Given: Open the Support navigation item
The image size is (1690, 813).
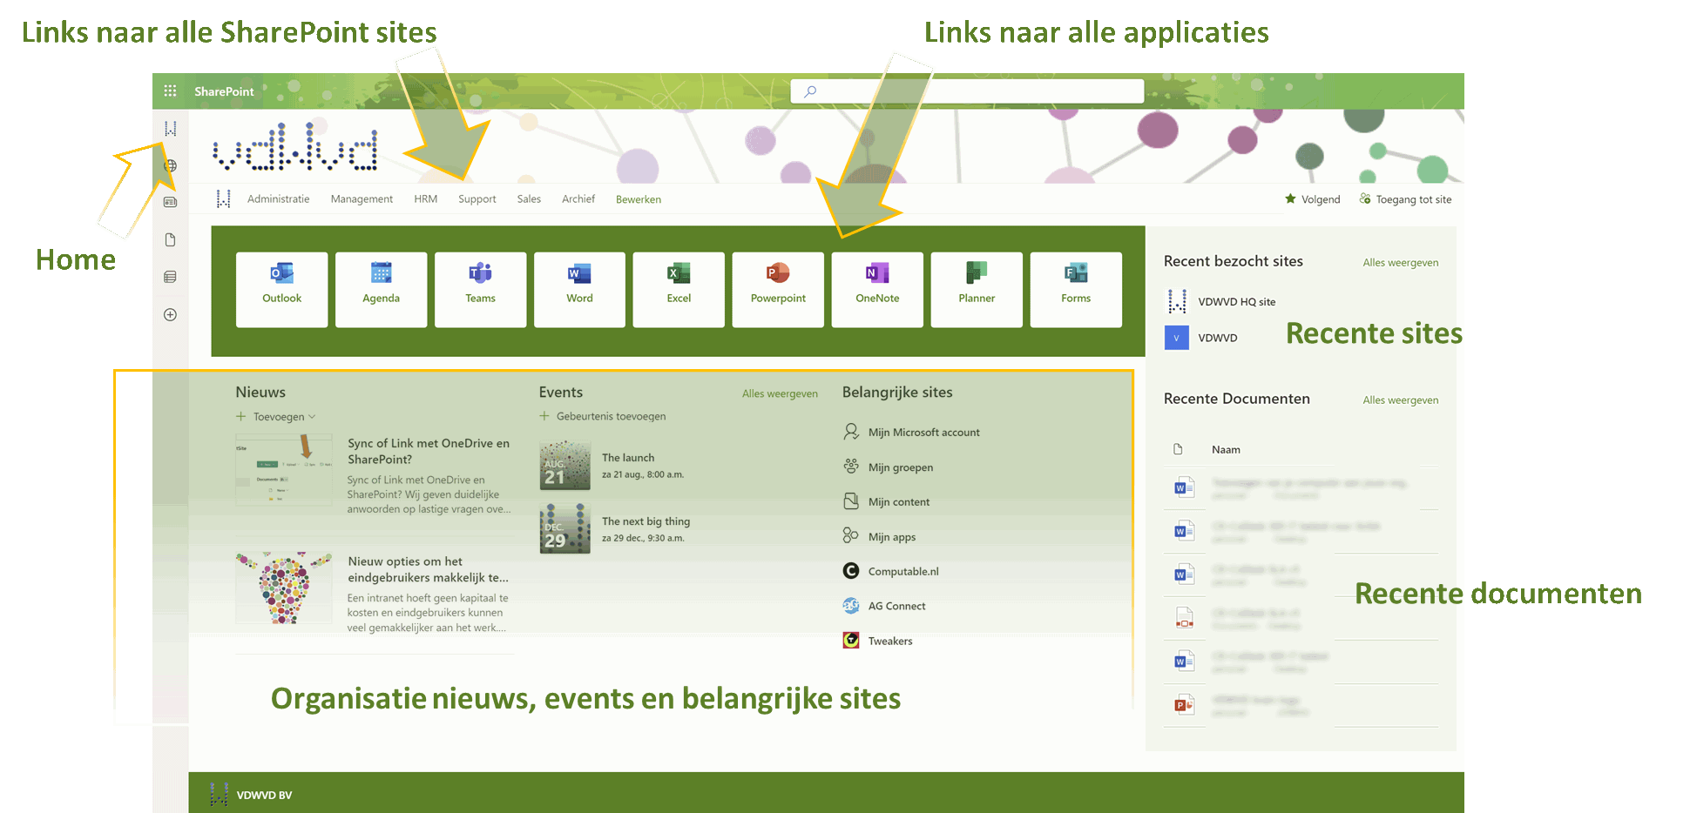Looking at the screenshot, I should pos(477,199).
